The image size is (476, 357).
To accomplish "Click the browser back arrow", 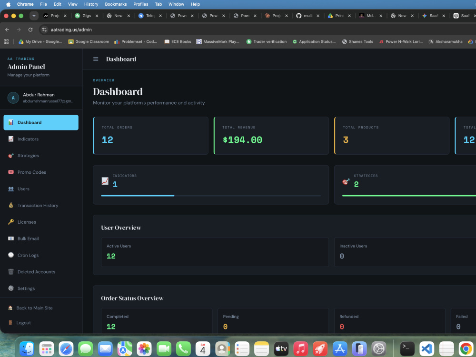I will pos(7,30).
